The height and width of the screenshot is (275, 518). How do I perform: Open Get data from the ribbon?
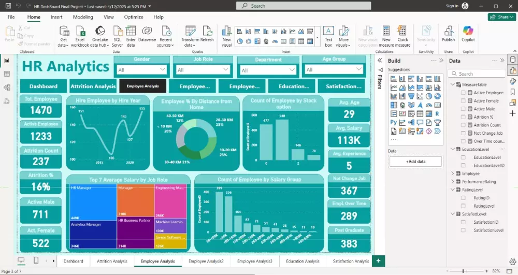pos(63,36)
